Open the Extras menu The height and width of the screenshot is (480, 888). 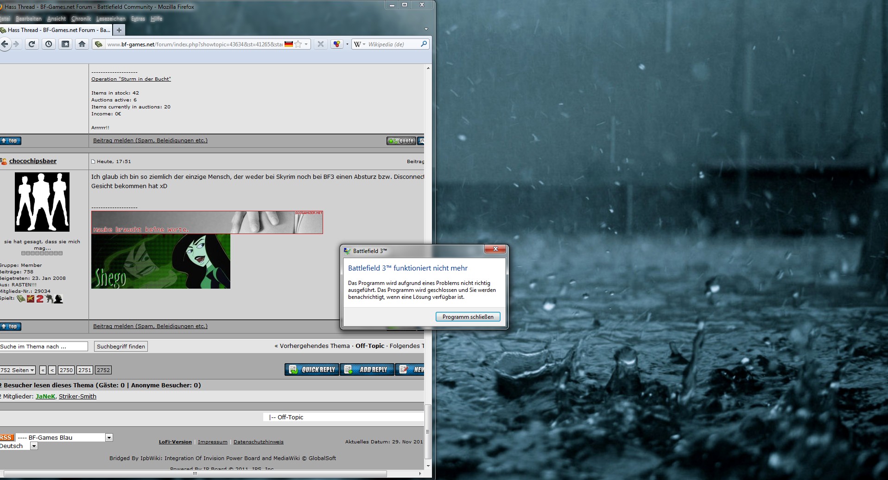tap(138, 19)
